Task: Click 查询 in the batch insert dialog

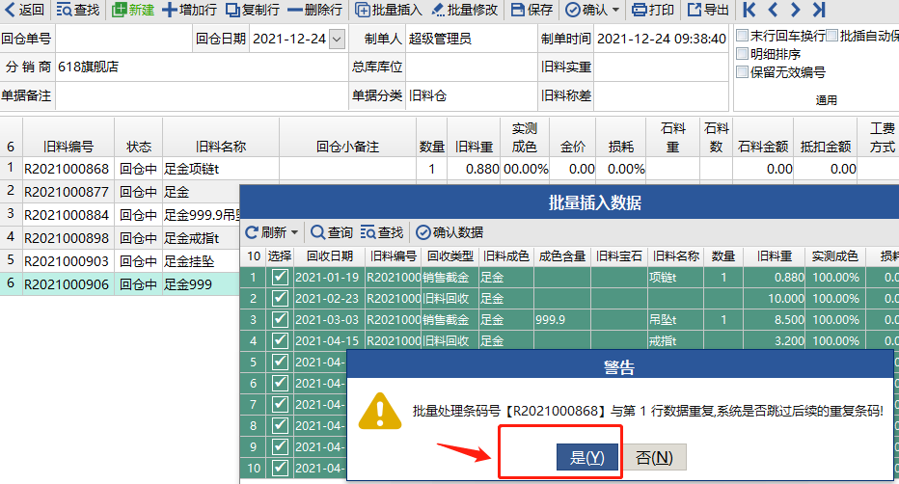Action: [x=332, y=232]
